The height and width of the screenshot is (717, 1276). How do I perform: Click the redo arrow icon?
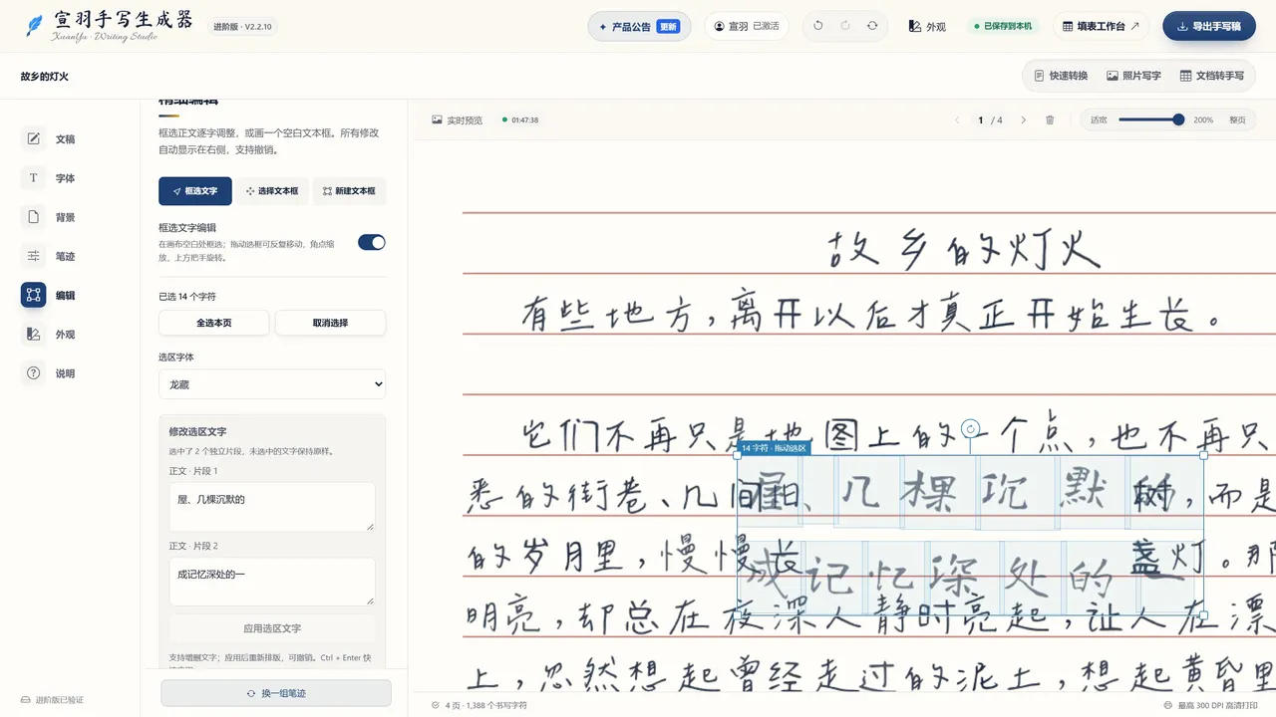click(x=845, y=26)
